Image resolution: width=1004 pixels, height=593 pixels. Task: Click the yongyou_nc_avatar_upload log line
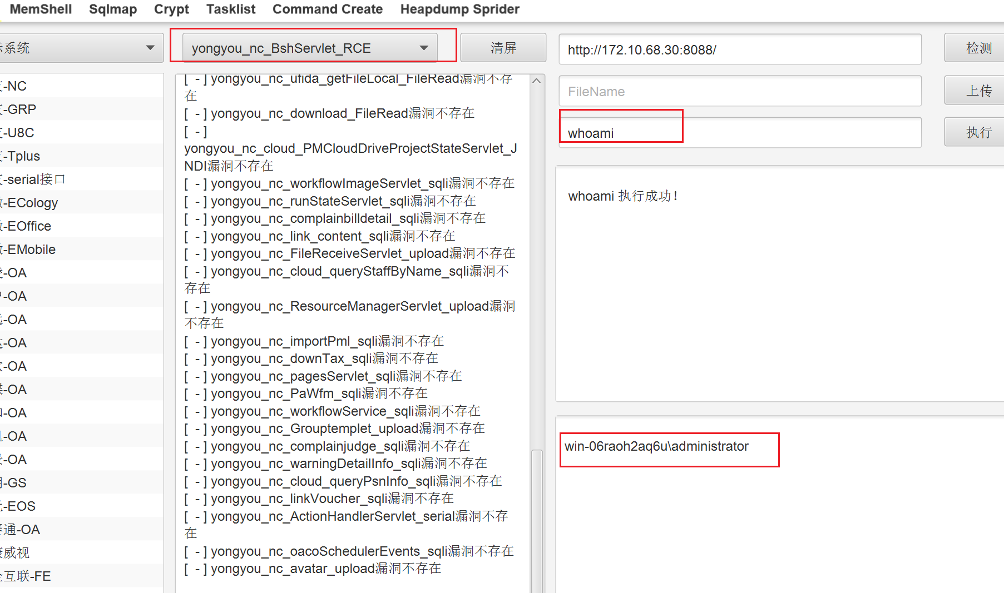click(x=313, y=569)
